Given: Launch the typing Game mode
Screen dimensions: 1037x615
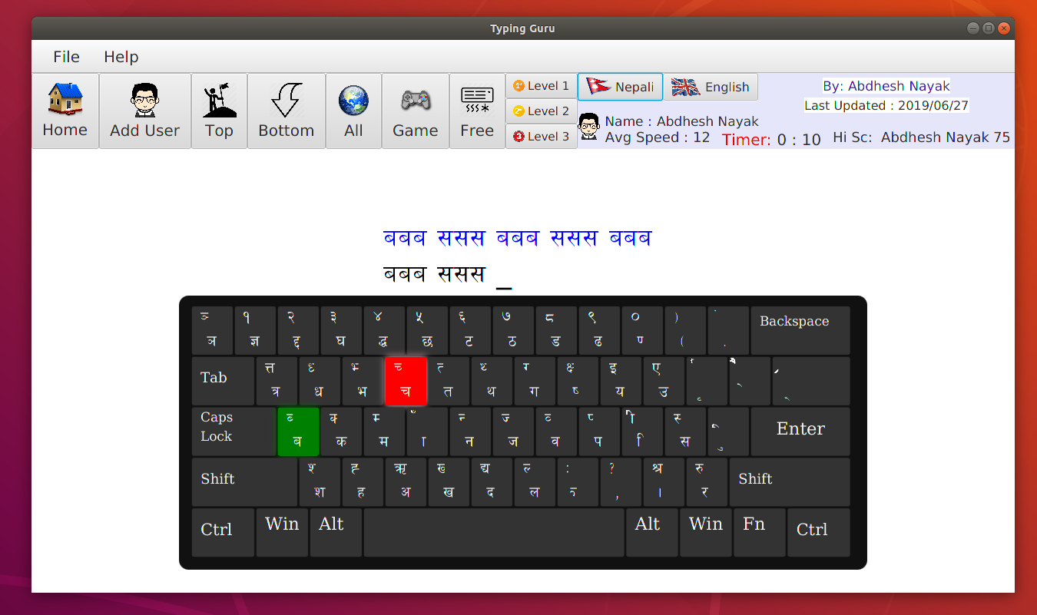Looking at the screenshot, I should click(415, 111).
